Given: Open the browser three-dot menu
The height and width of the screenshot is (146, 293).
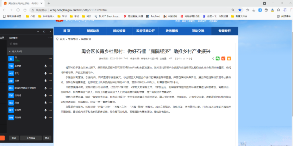Looking at the screenshot, I should point(290,10).
